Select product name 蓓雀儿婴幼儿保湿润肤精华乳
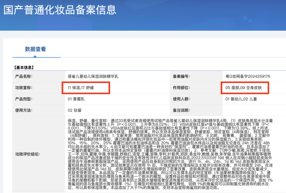 click(93, 76)
